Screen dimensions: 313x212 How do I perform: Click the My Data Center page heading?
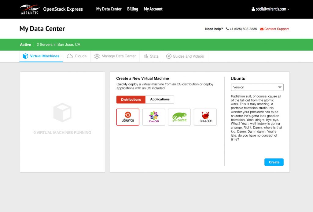tap(42, 29)
